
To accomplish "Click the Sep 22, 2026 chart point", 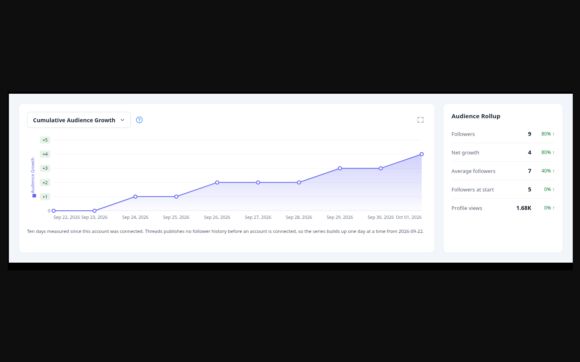I will [x=54, y=211].
